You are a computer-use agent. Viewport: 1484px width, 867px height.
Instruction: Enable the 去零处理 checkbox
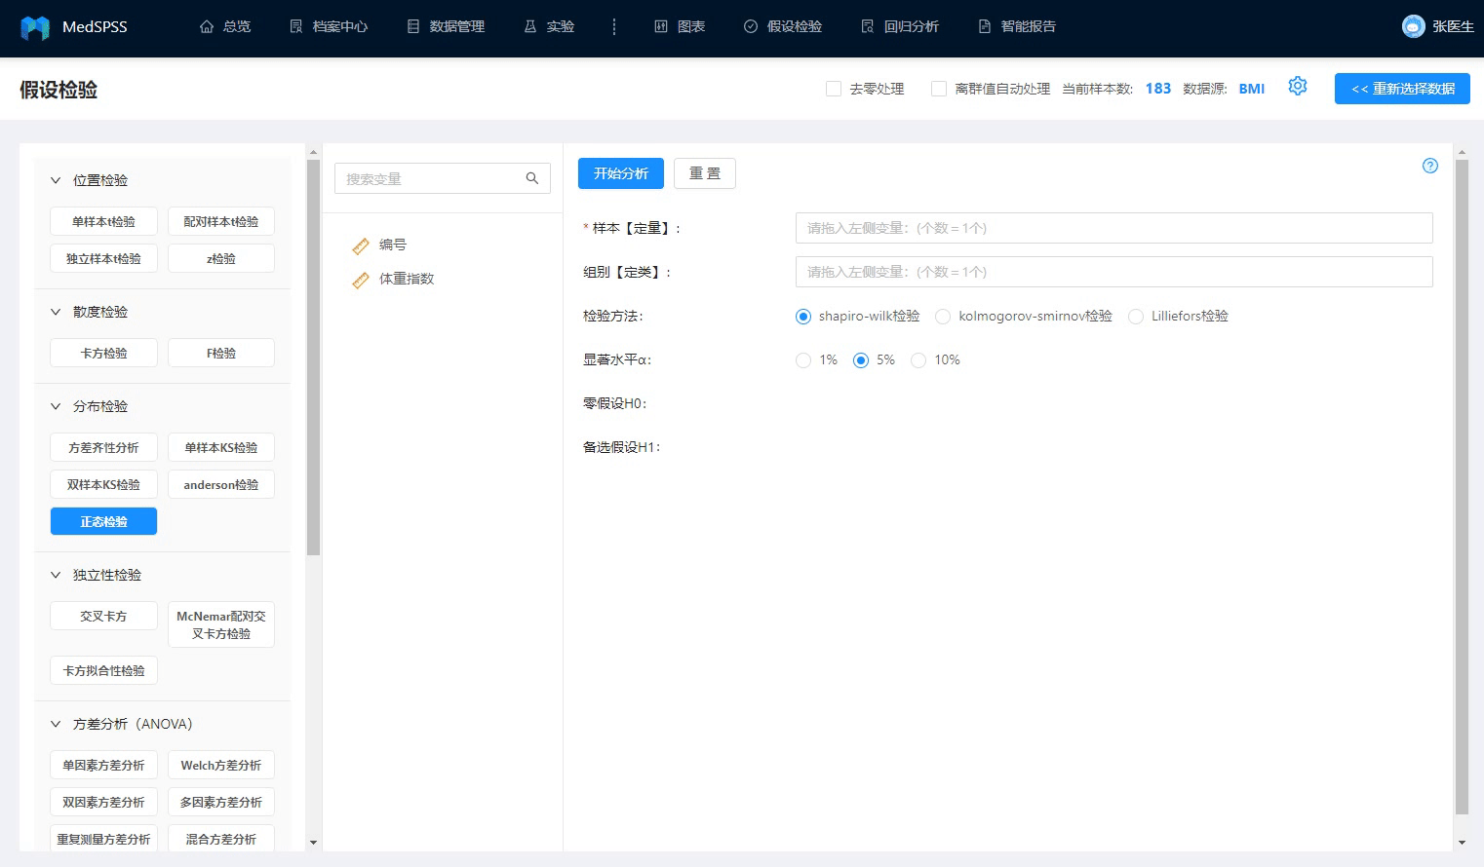click(834, 89)
